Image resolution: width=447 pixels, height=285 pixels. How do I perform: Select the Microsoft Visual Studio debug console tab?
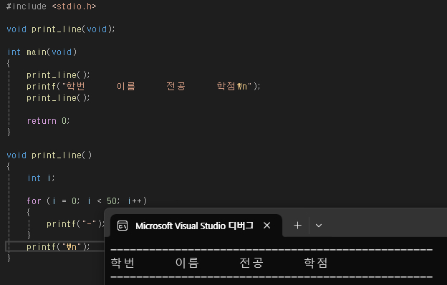[x=196, y=226]
